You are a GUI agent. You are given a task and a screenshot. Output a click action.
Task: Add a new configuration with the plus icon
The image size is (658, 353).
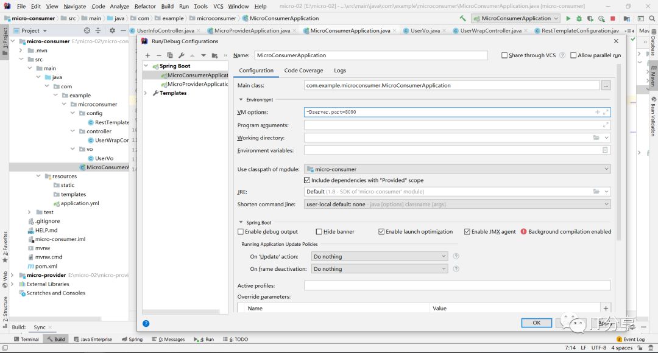coord(147,55)
